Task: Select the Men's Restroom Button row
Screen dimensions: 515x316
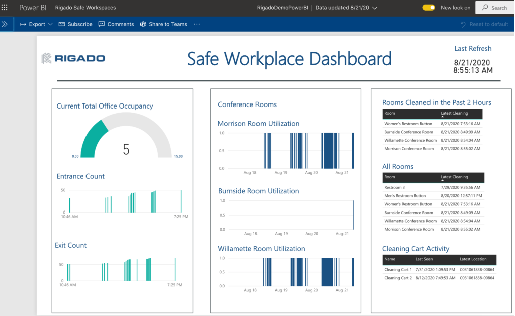Action: (434, 196)
